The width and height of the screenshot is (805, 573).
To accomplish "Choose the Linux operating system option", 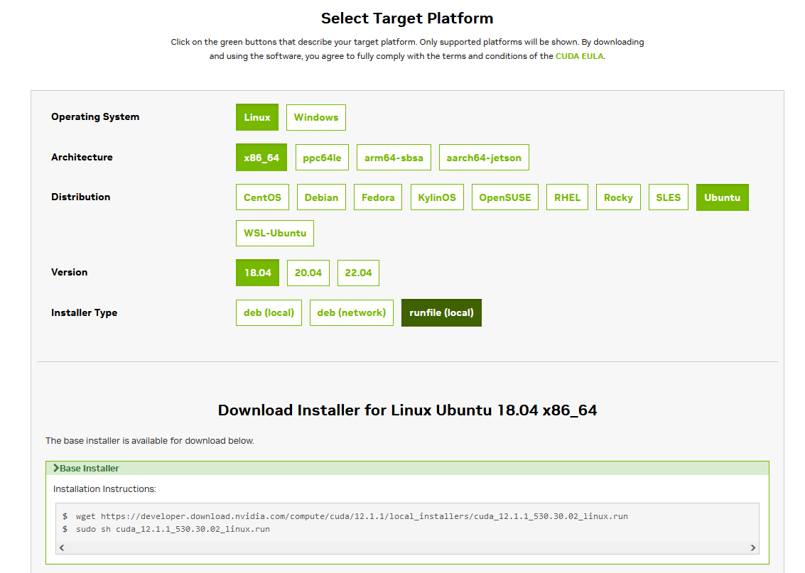I will coord(256,118).
